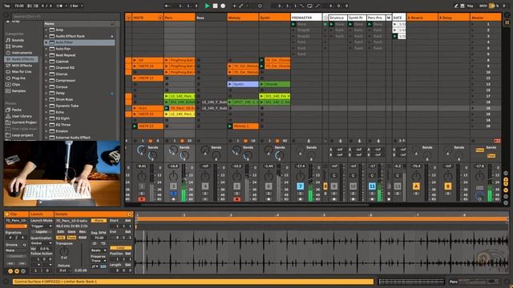Toggle the RAM mode button
The image size is (513, 288).
83,238
